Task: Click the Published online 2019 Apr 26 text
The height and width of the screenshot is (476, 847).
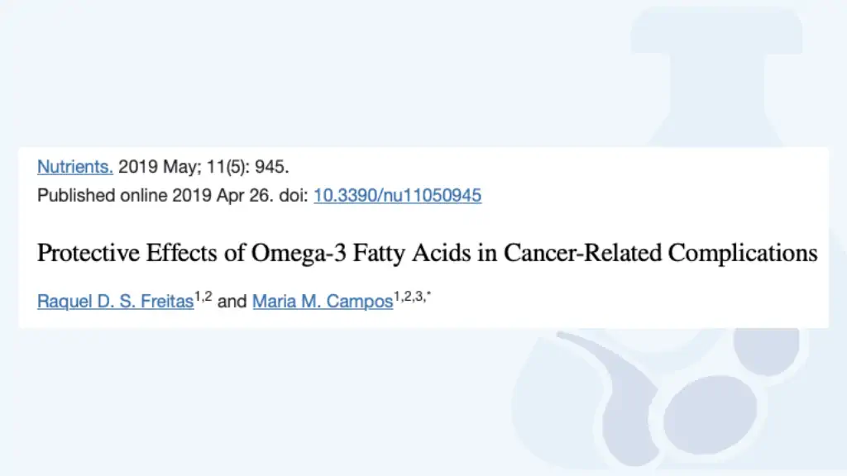Action: pyautogui.click(x=156, y=195)
